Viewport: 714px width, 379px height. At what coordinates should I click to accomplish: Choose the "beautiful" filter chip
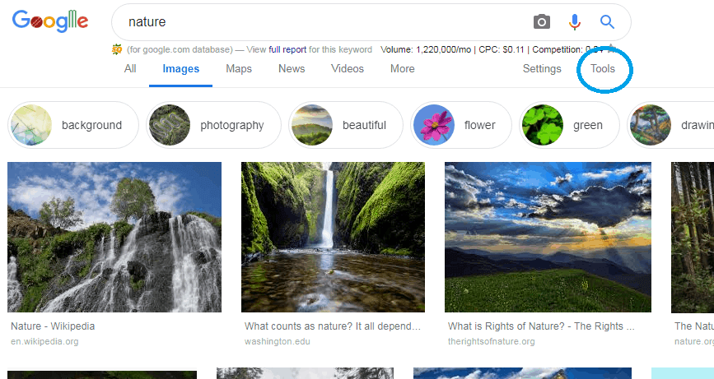coord(345,125)
